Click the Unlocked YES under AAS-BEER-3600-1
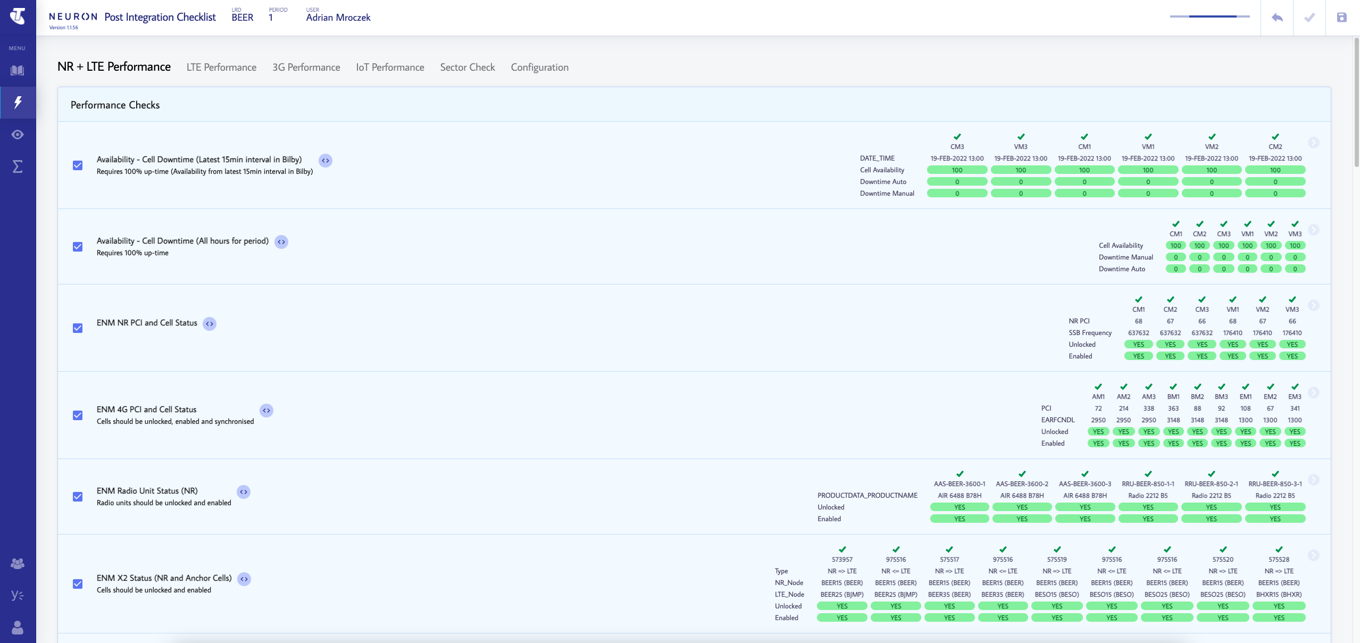1360x643 pixels. [959, 507]
